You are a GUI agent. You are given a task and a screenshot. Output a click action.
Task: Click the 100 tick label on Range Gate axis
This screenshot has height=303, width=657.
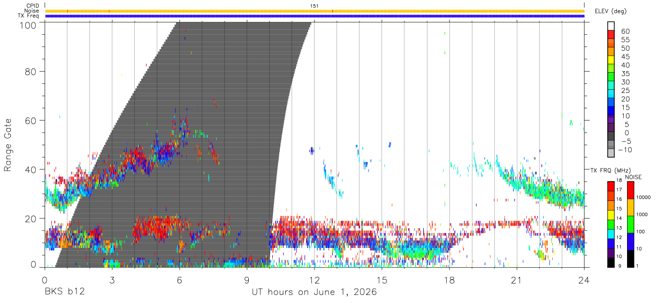(x=27, y=25)
